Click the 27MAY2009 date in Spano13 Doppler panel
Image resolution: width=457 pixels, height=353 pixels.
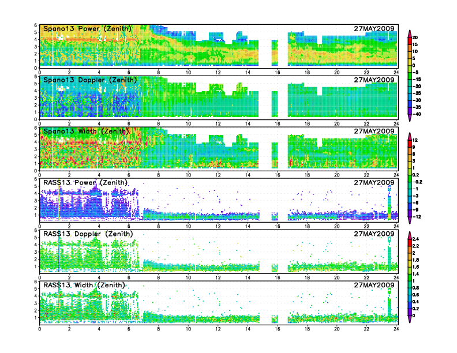374,80
